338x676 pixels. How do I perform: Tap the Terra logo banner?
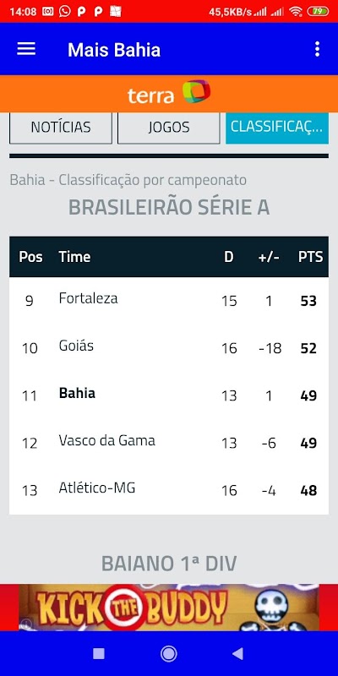click(x=169, y=94)
